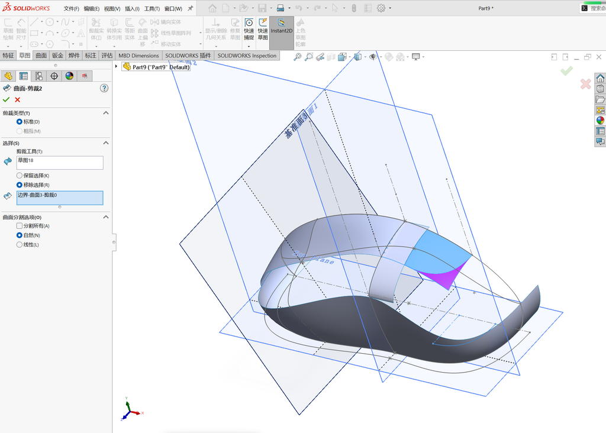The width and height of the screenshot is (606, 433).
Task: Click the 剪裁工具 selection box containing 草图18
Action: (60, 163)
